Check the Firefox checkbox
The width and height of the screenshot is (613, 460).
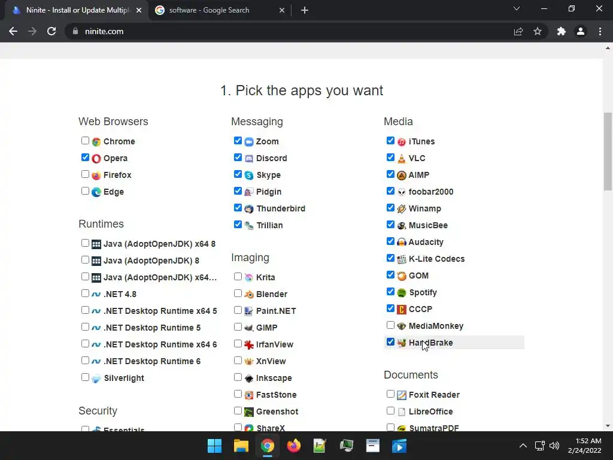pos(85,174)
